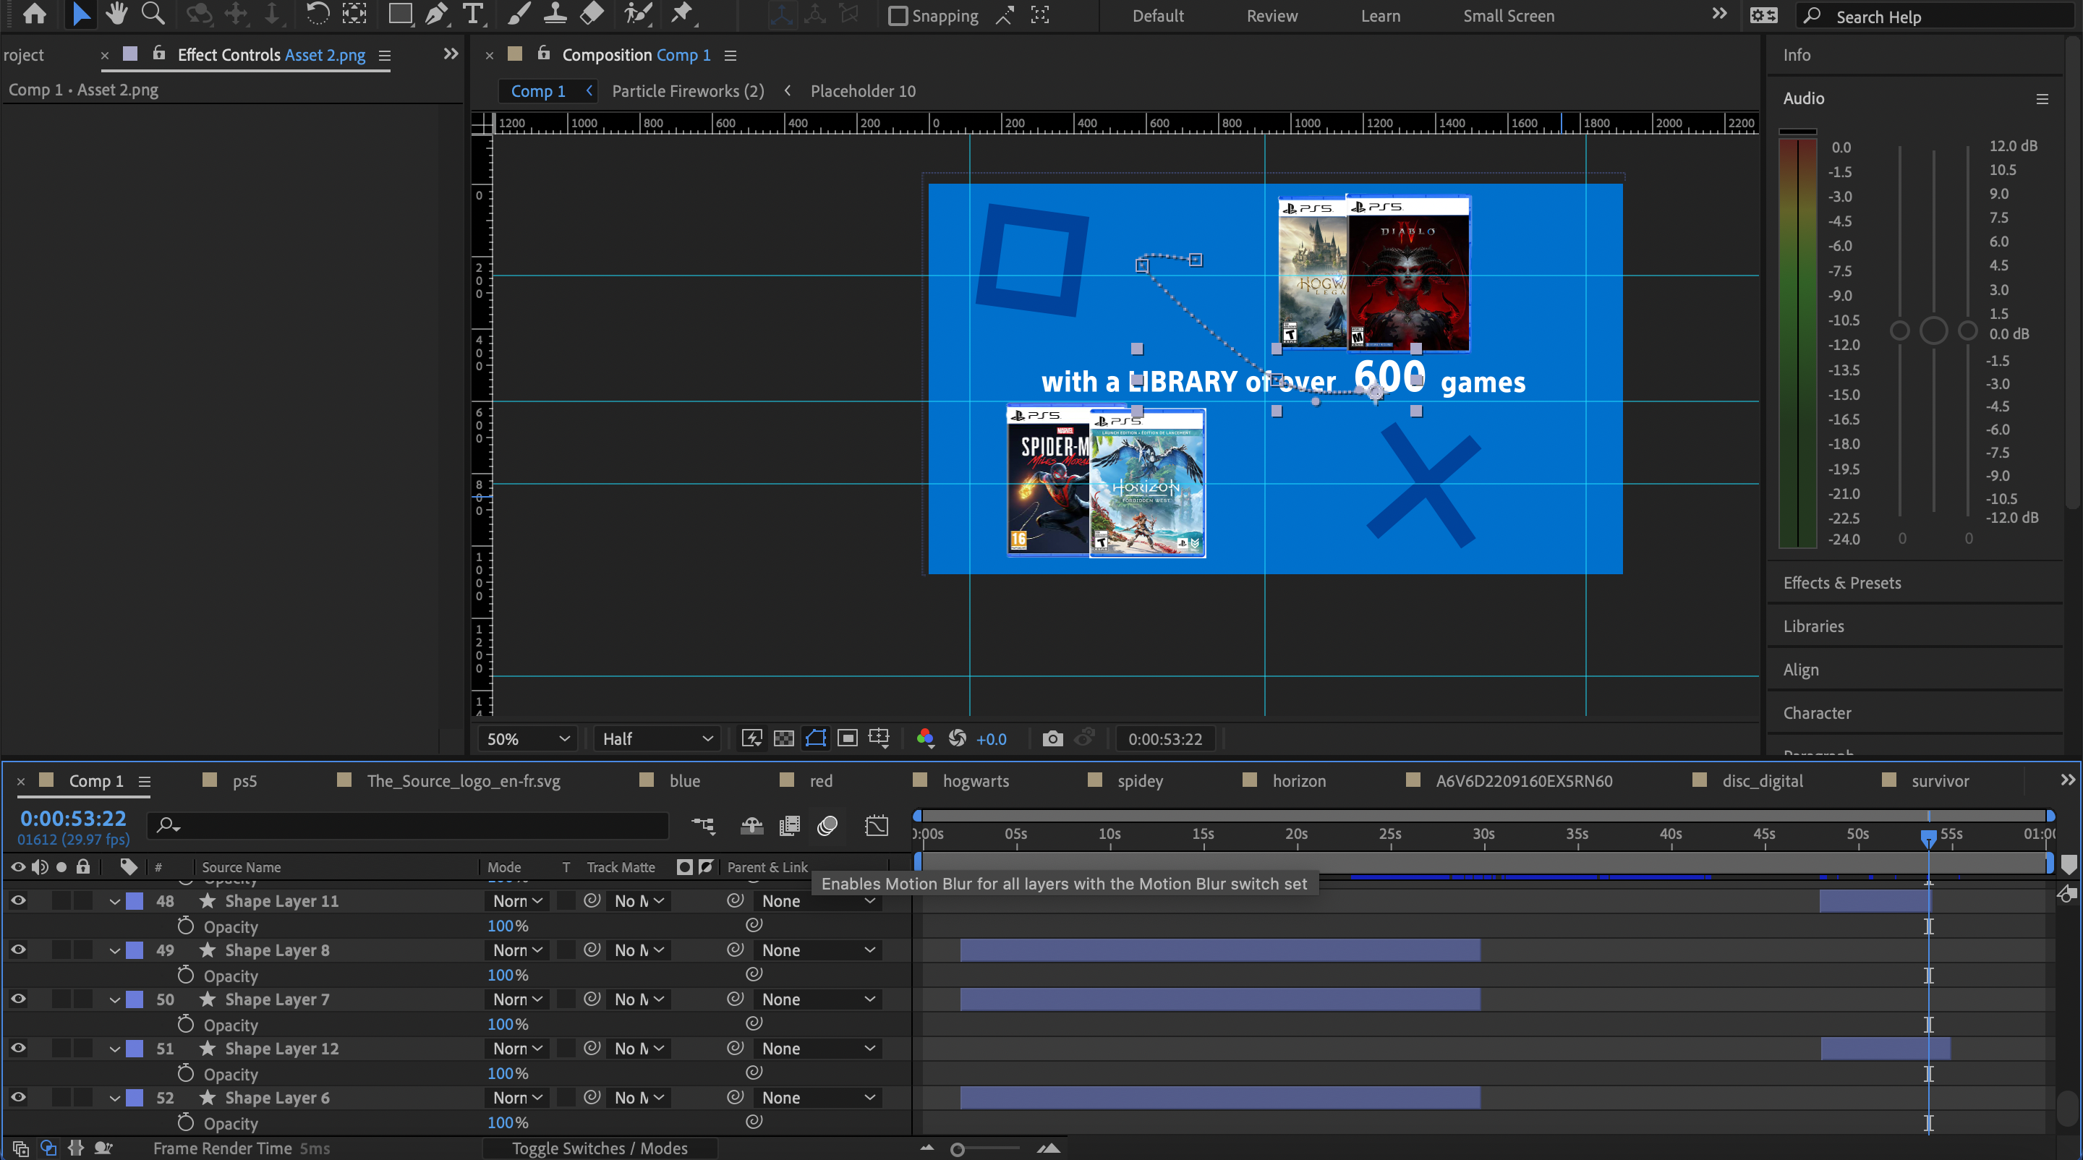2083x1160 pixels.
Task: Click the timeline zoom slider handle
Action: (958, 1149)
